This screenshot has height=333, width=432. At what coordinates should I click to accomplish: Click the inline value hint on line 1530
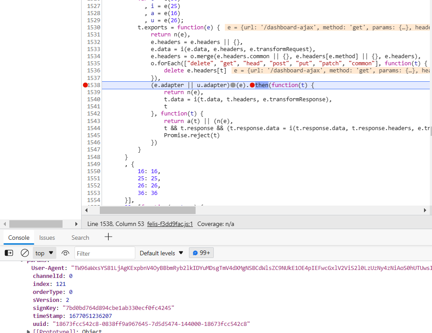click(x=327, y=28)
